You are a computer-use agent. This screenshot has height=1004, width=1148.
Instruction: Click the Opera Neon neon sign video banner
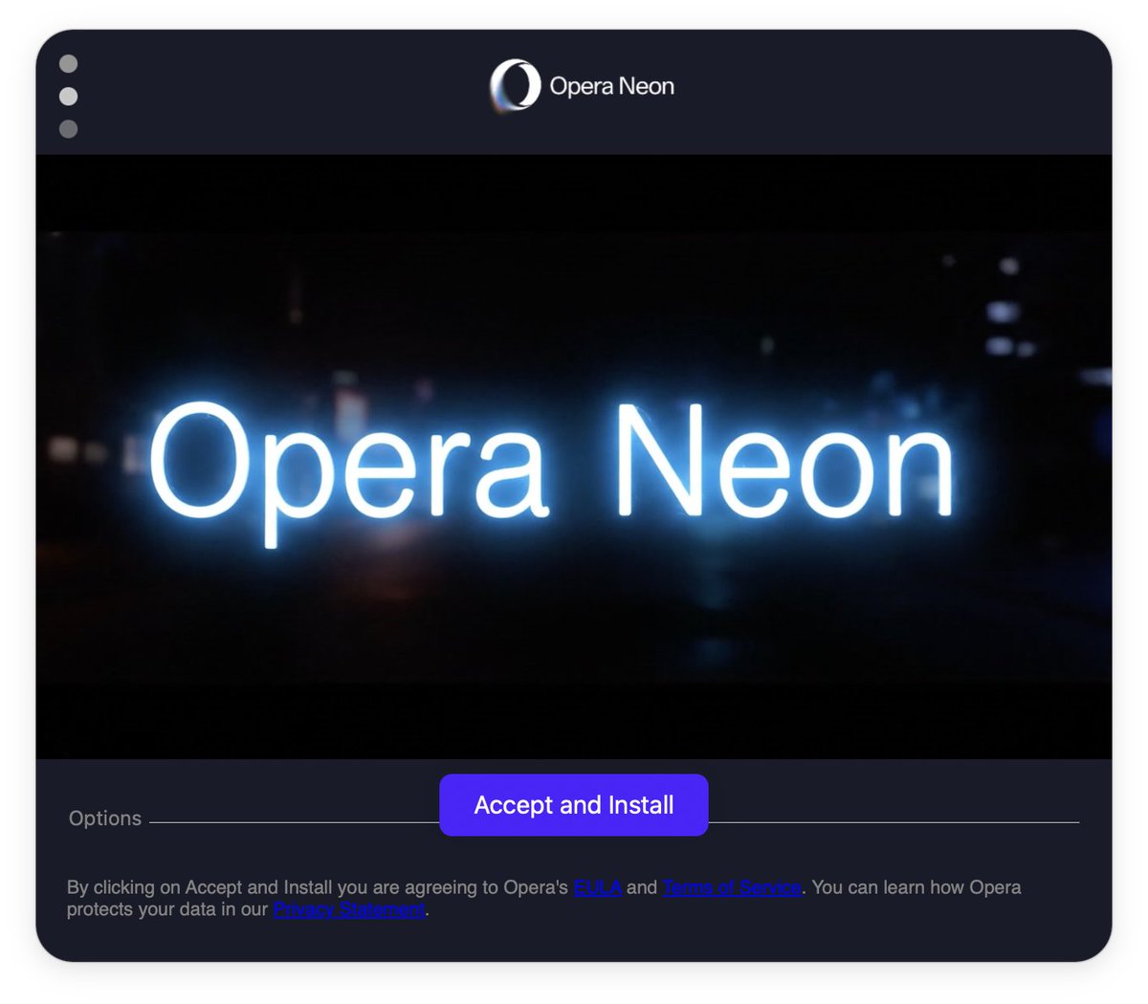coord(574,457)
